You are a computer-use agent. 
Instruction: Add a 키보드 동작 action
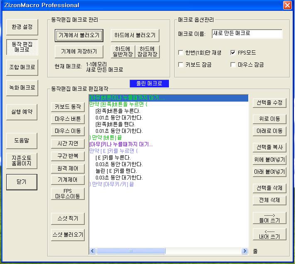click(68, 107)
